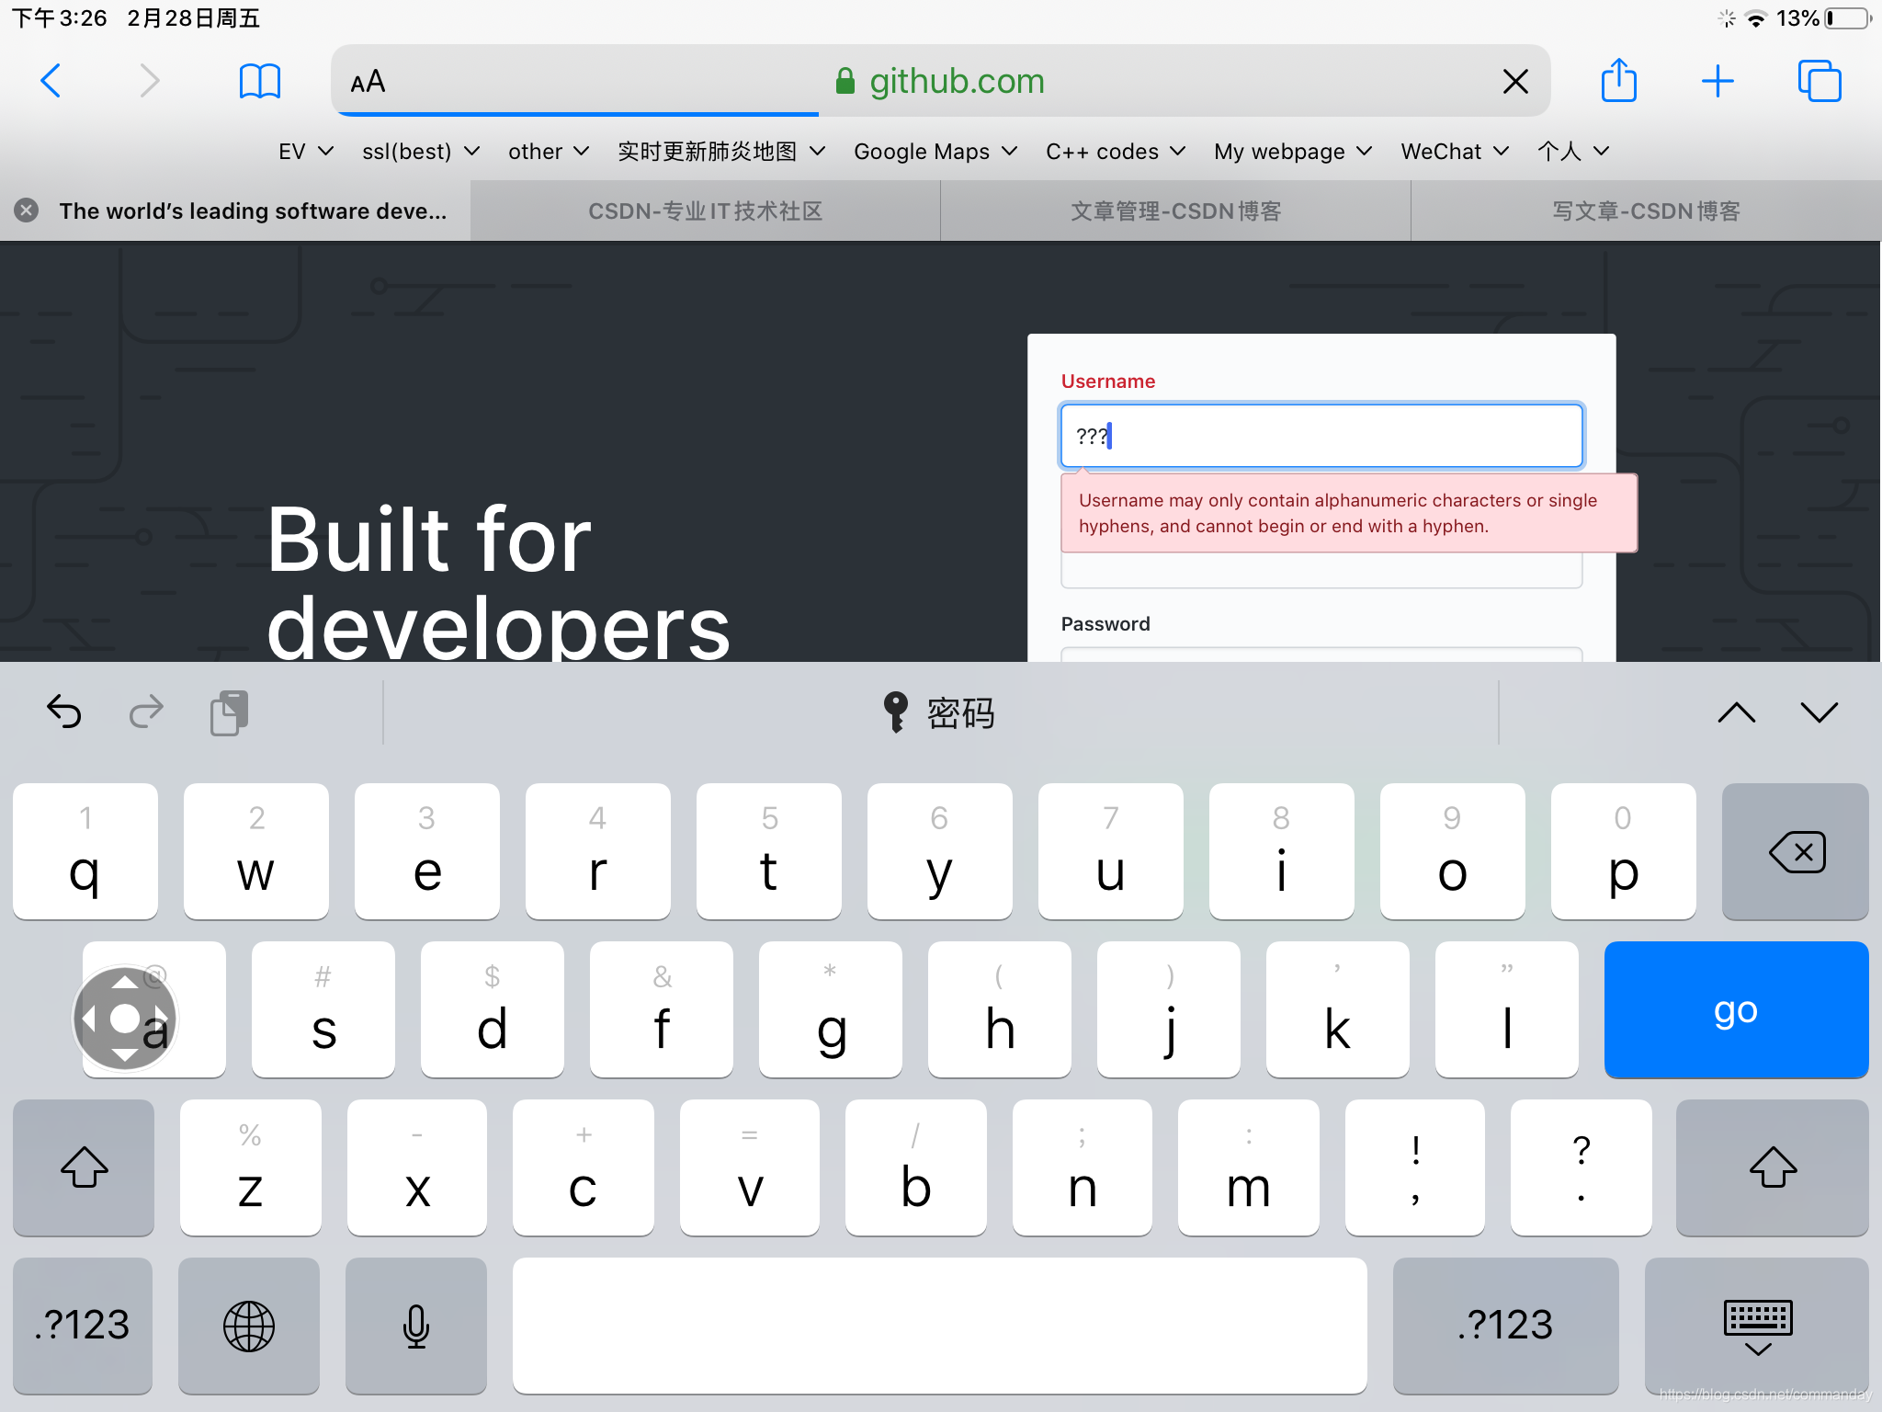Tap the Built for developers heading

[x=498, y=583]
